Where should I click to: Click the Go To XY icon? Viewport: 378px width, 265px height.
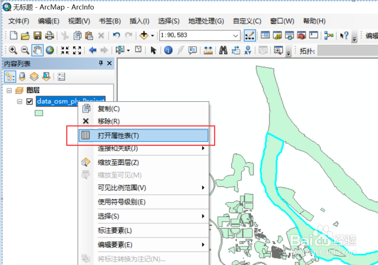click(248, 50)
